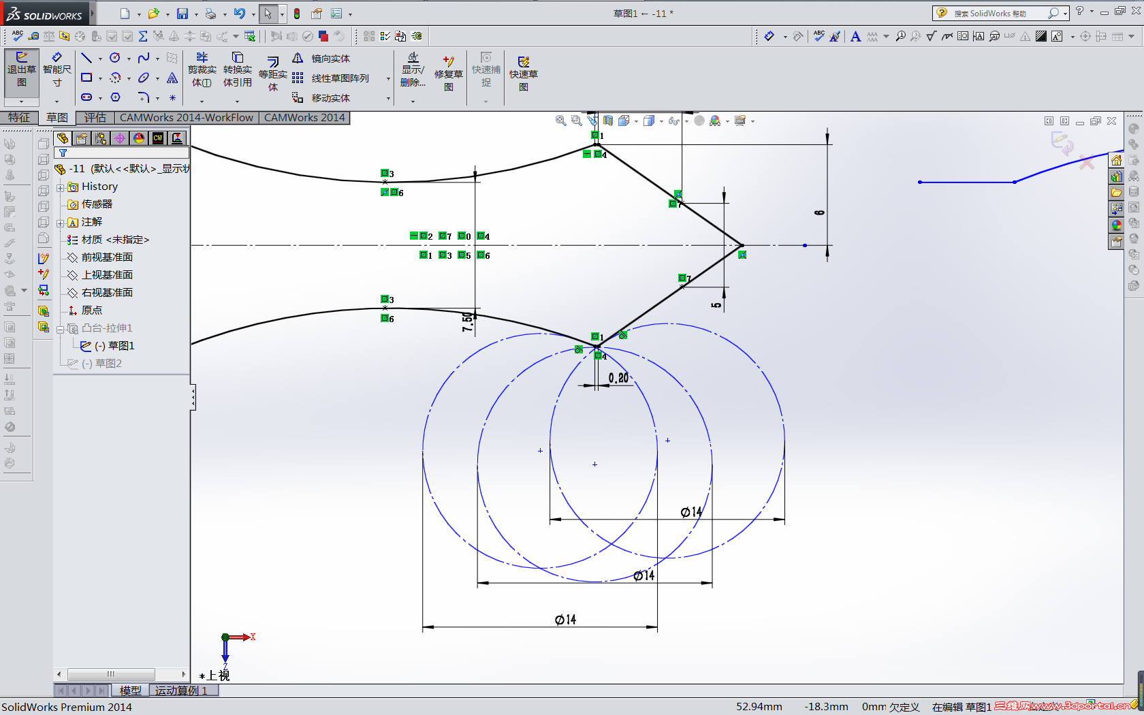Click 转换实体引用 convert entities tool

click(x=238, y=70)
